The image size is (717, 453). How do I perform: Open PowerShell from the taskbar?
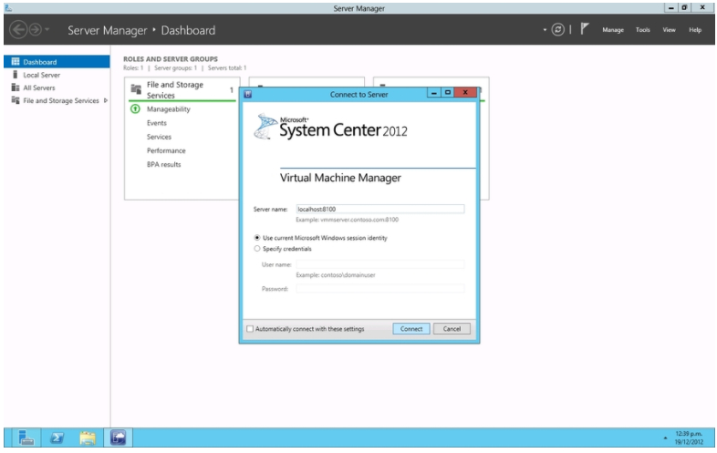(57, 438)
